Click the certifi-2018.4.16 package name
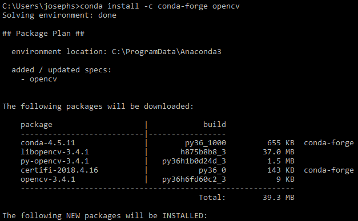This screenshot has height=221, width=358. [x=59, y=170]
